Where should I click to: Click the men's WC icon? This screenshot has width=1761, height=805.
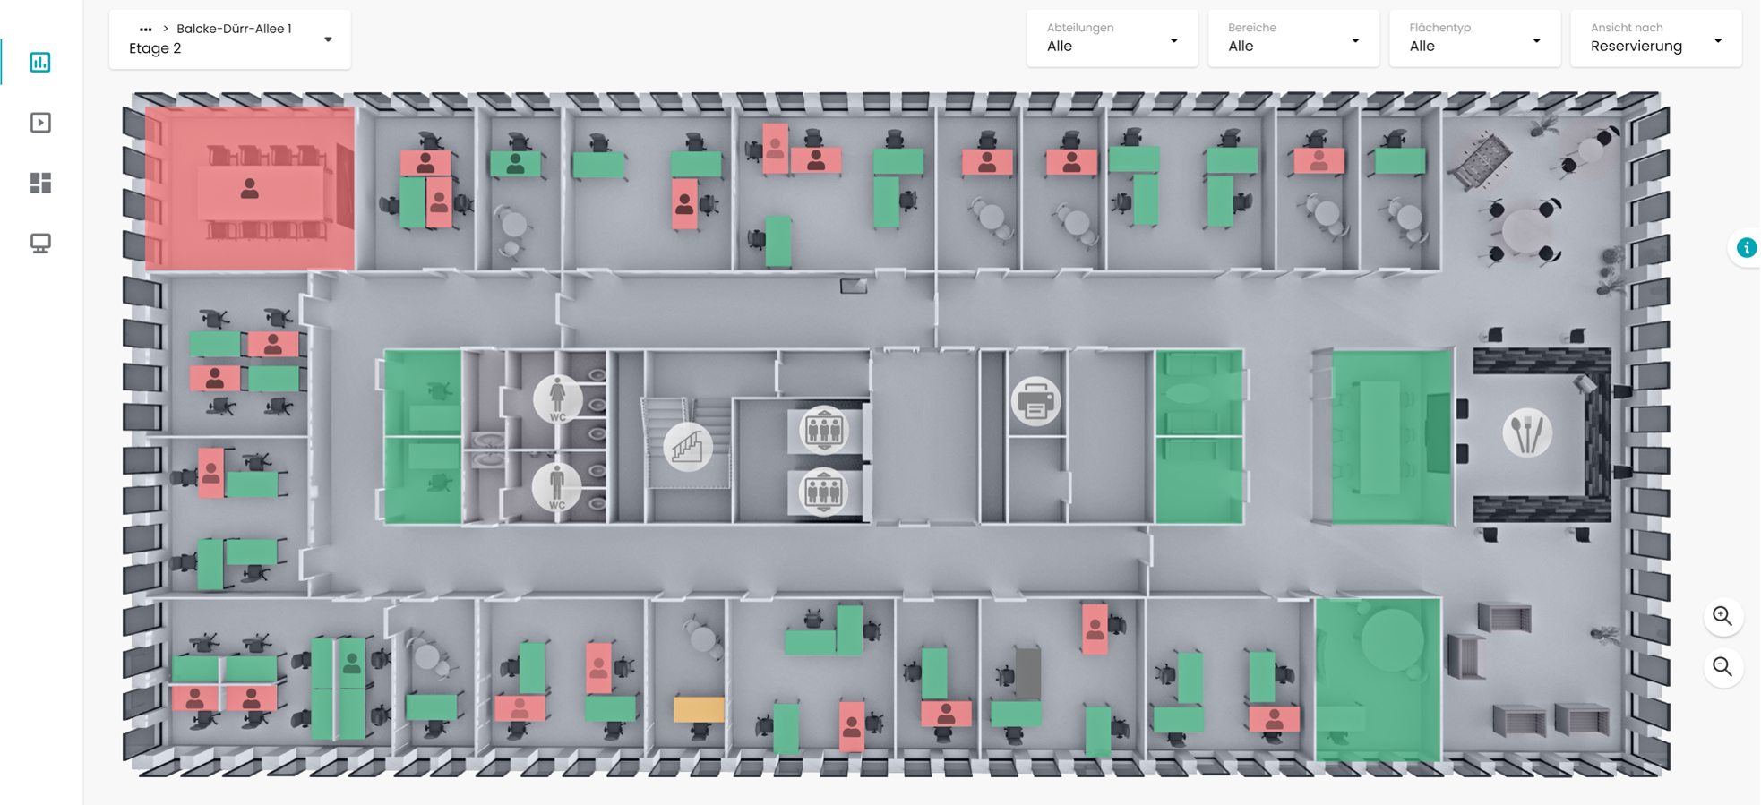[556, 487]
